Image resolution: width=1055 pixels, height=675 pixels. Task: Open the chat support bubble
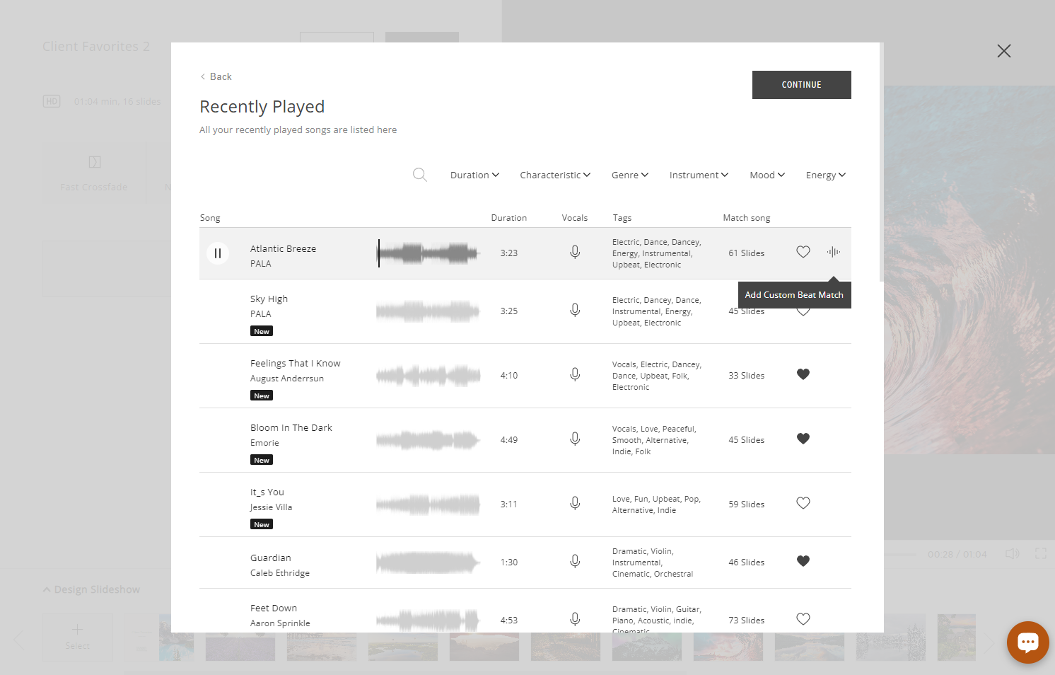pyautogui.click(x=1028, y=642)
